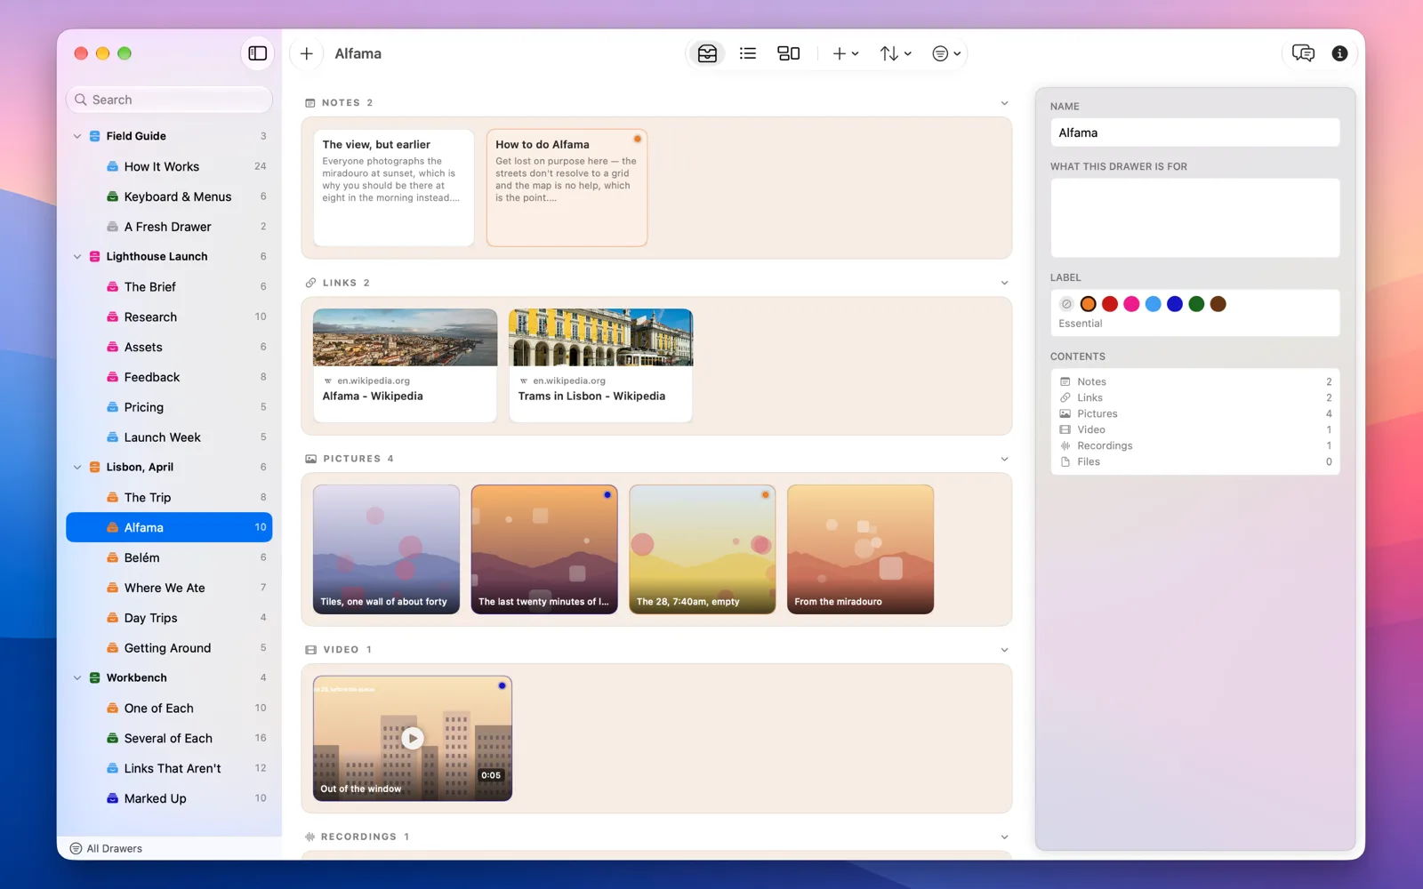The width and height of the screenshot is (1423, 889).
Task: Clear the label with the no-color swatch
Action: click(x=1066, y=304)
